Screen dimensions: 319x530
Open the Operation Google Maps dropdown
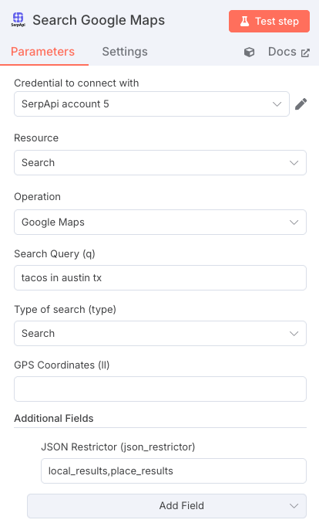pyautogui.click(x=160, y=222)
